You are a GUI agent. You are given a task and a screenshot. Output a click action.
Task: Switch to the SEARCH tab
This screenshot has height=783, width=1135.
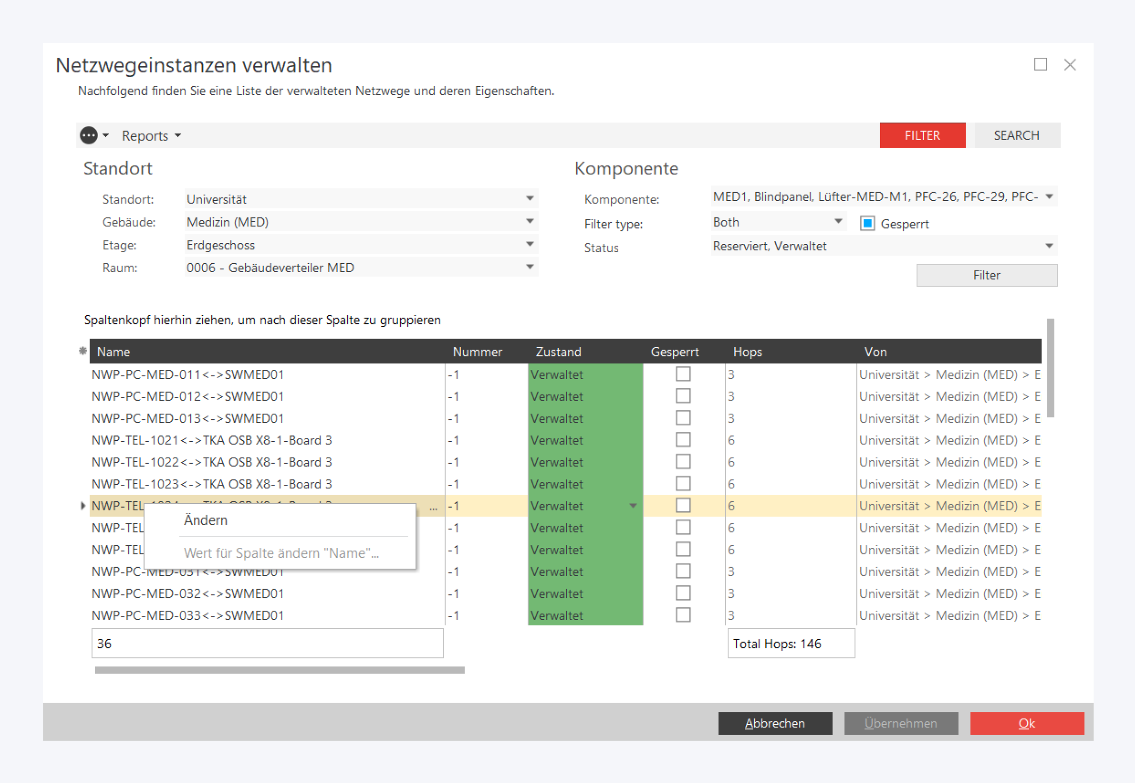(x=1016, y=136)
